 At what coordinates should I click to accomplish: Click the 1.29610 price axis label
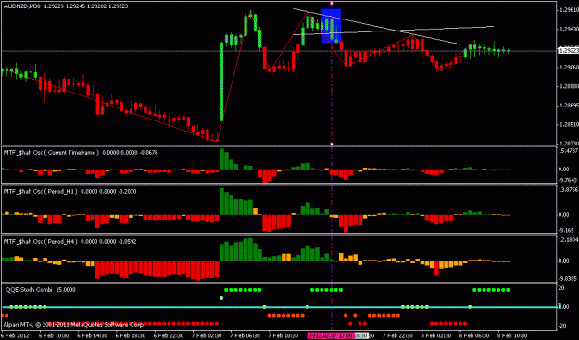coord(569,10)
